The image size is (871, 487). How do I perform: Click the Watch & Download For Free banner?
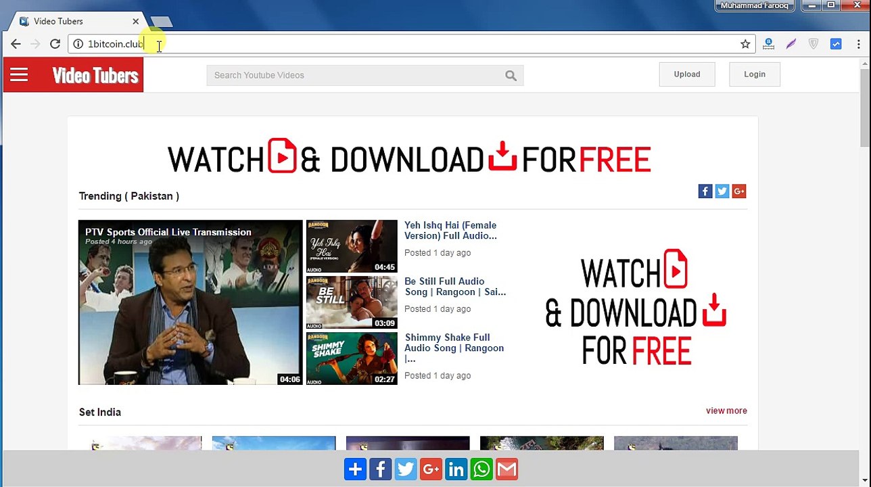click(409, 157)
